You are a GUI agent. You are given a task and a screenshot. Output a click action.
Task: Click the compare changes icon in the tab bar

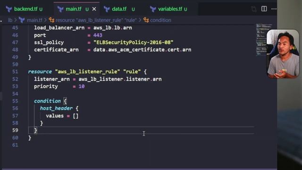pyautogui.click(x=254, y=9)
